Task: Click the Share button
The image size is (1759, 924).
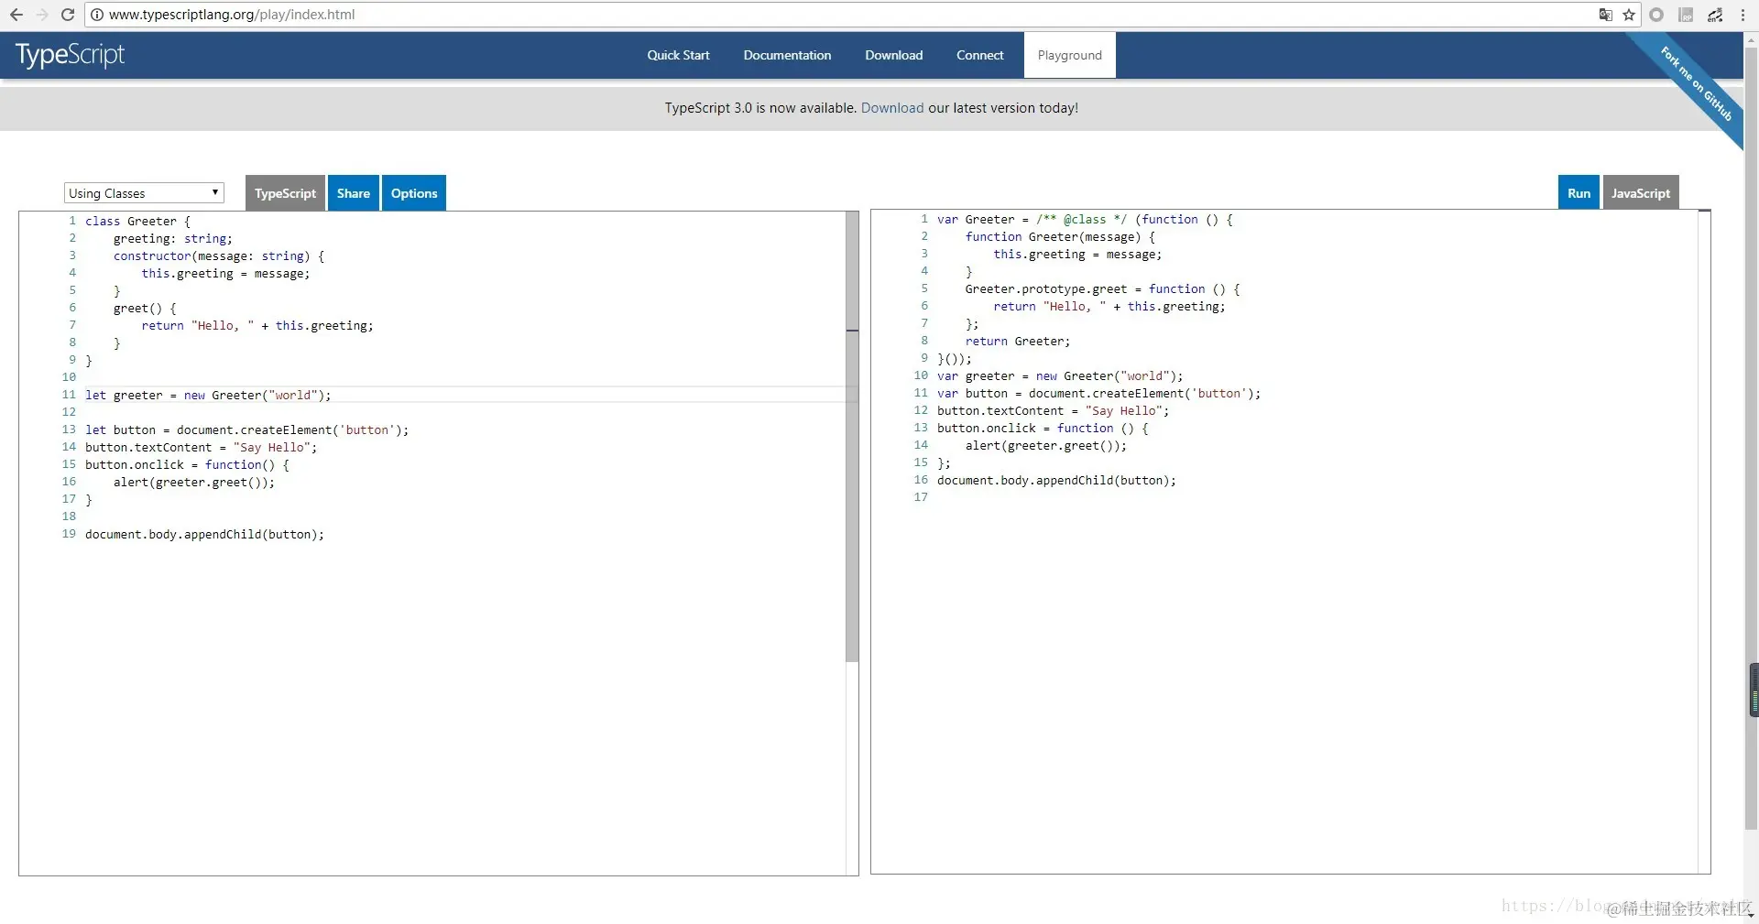Action: 353,193
